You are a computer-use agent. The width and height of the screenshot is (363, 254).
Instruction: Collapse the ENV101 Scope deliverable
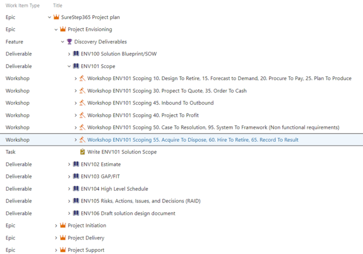(69, 67)
